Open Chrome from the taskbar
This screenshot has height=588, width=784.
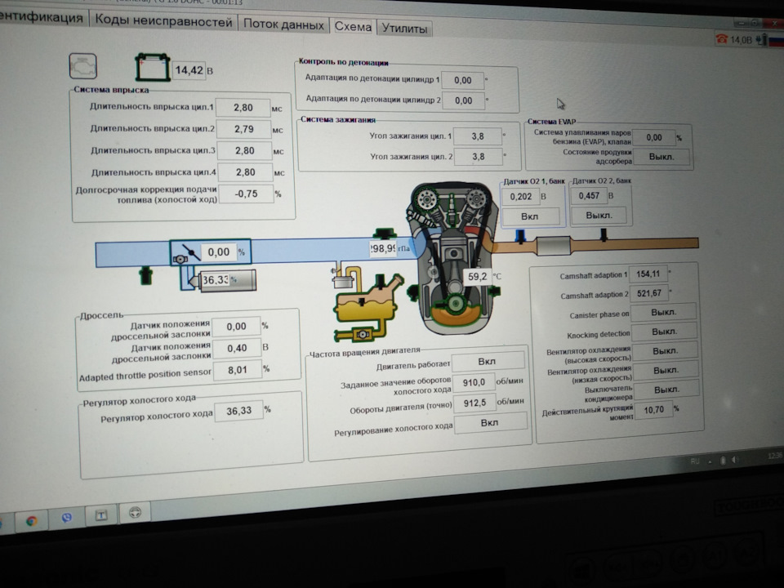(32, 521)
